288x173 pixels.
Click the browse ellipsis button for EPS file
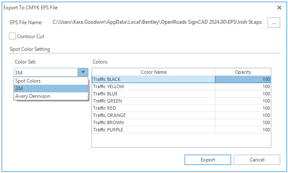point(274,23)
